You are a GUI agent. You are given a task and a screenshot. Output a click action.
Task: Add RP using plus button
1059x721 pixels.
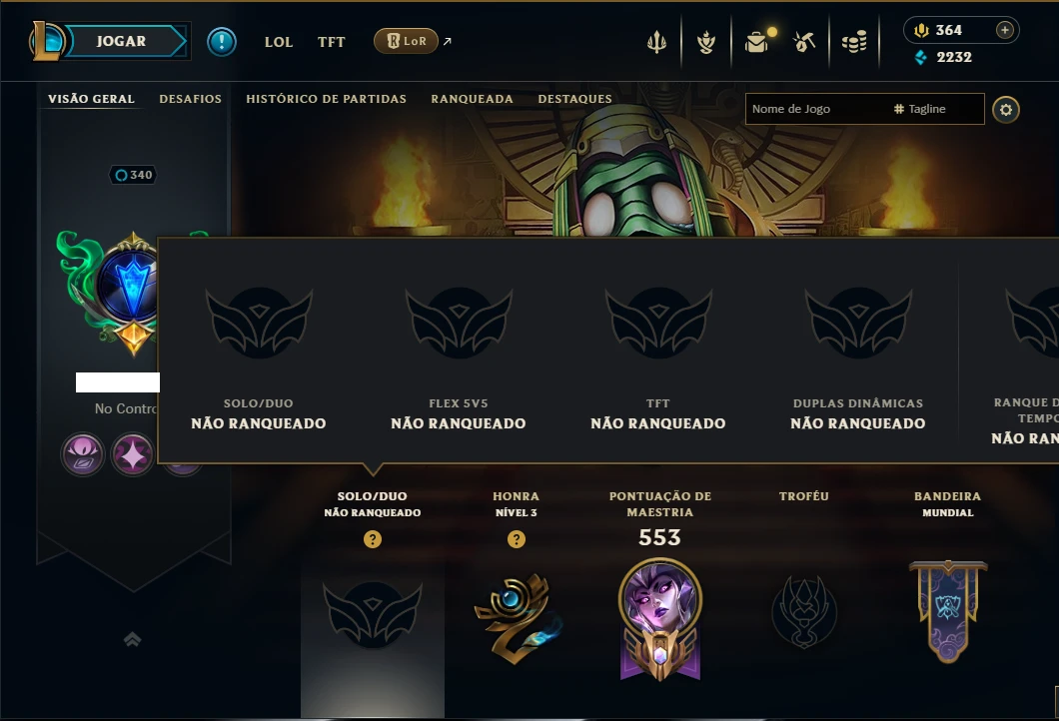1005,30
